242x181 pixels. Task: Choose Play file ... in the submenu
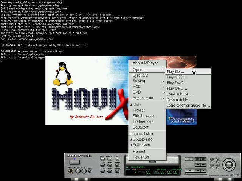[x=188, y=72]
